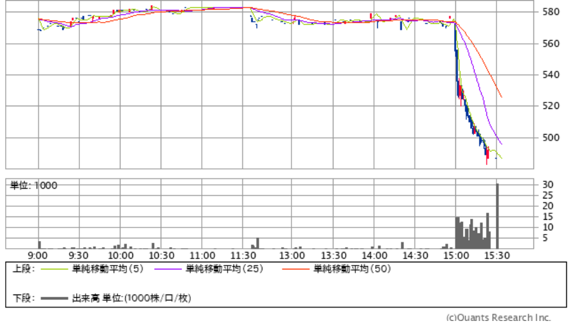This screenshot has height=330, width=572.
Task: Click the 500 price axis label
Action: [x=549, y=138]
